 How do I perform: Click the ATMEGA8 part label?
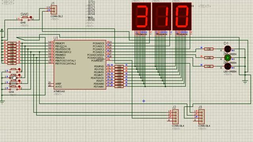tap(59, 91)
